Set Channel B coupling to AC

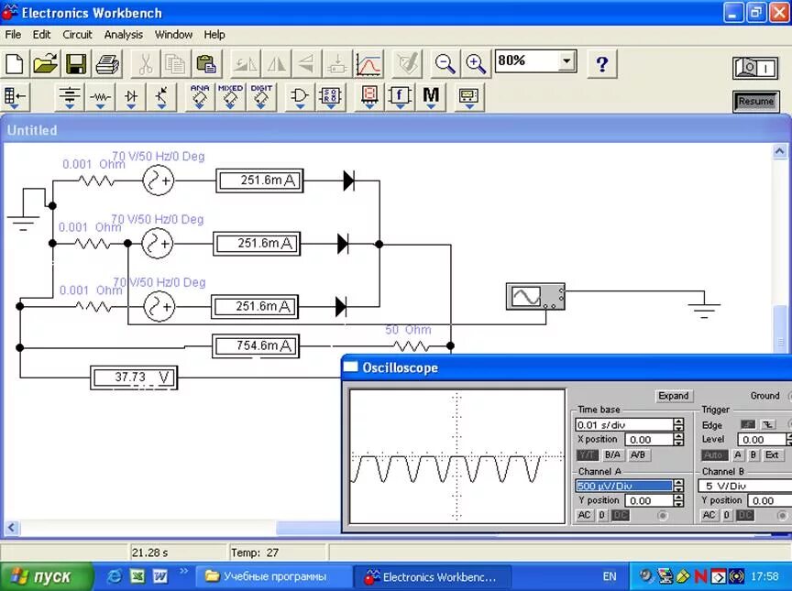coord(709,515)
